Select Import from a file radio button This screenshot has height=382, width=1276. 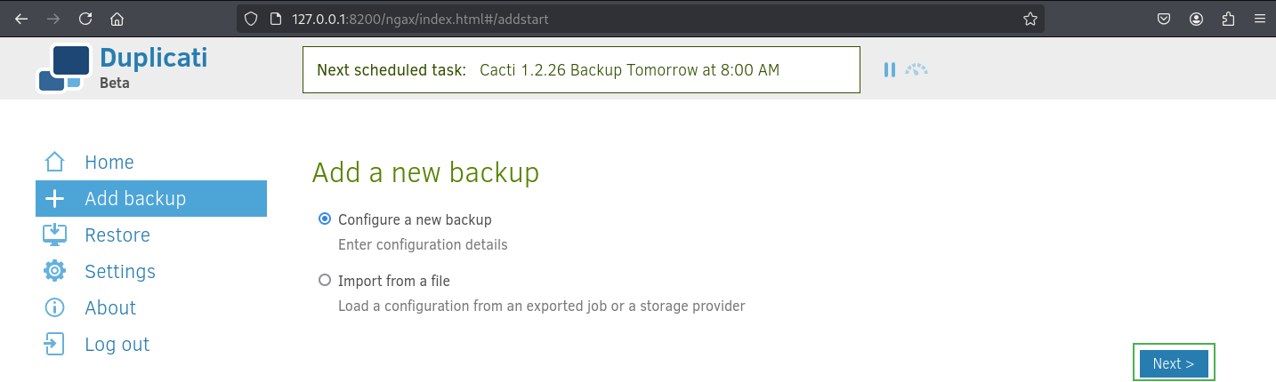(325, 281)
